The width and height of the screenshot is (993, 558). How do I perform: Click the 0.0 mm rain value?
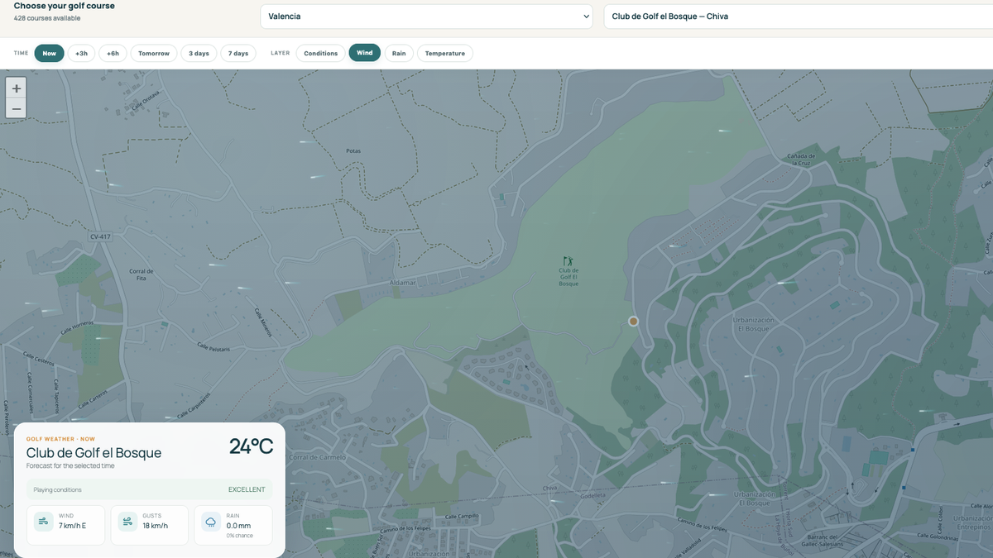click(238, 525)
